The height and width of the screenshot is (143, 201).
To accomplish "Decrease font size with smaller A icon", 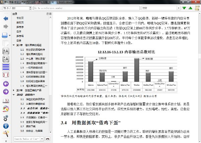I will pos(6,59).
